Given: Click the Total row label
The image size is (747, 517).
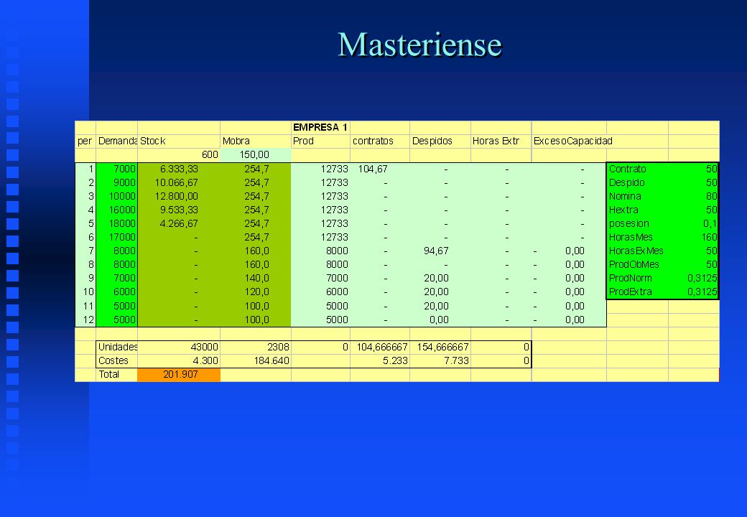Looking at the screenshot, I should 116,374.
